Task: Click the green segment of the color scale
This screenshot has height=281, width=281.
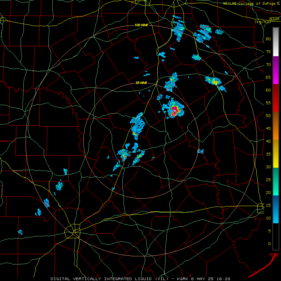Action: point(276,181)
